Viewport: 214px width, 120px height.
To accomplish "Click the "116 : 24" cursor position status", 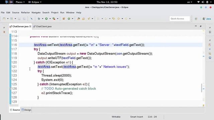I will pos(152,117).
